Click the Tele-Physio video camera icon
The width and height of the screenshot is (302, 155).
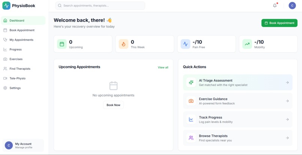(x=5, y=78)
